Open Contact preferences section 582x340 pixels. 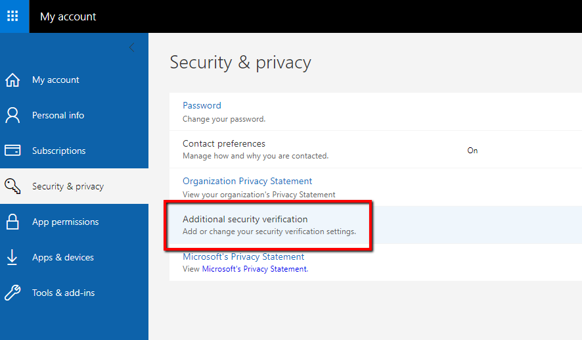pyautogui.click(x=224, y=144)
